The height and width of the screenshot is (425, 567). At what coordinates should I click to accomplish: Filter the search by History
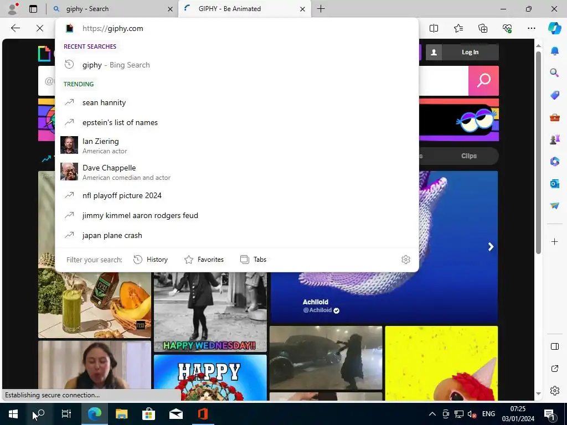[x=151, y=260]
